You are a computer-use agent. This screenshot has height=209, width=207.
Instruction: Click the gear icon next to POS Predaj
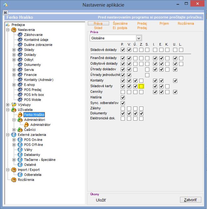tap(20, 90)
